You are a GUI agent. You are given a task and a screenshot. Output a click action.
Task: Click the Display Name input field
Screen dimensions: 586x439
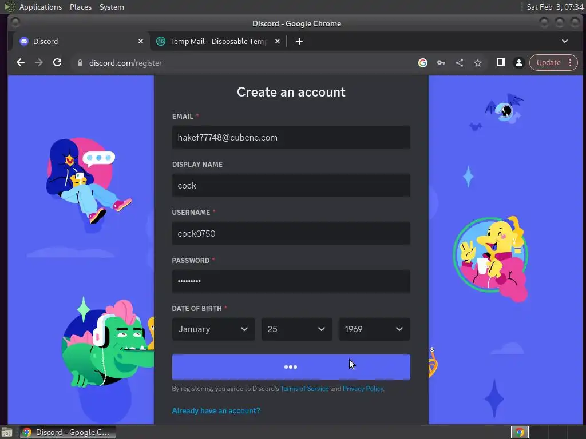coord(291,186)
